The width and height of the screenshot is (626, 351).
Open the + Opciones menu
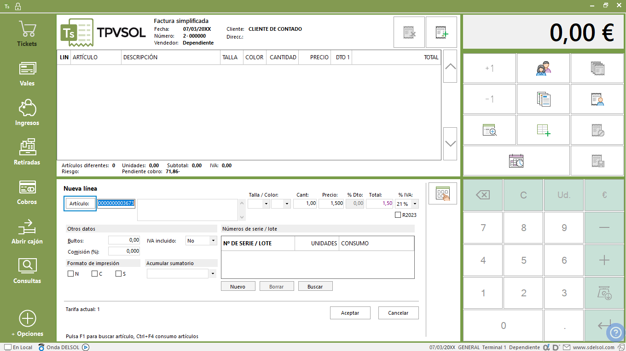(27, 324)
